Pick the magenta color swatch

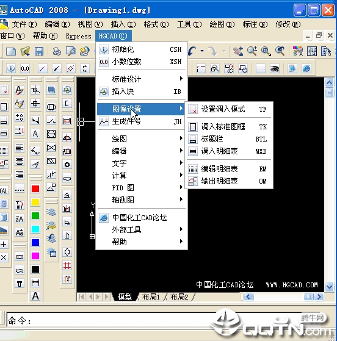35,256
